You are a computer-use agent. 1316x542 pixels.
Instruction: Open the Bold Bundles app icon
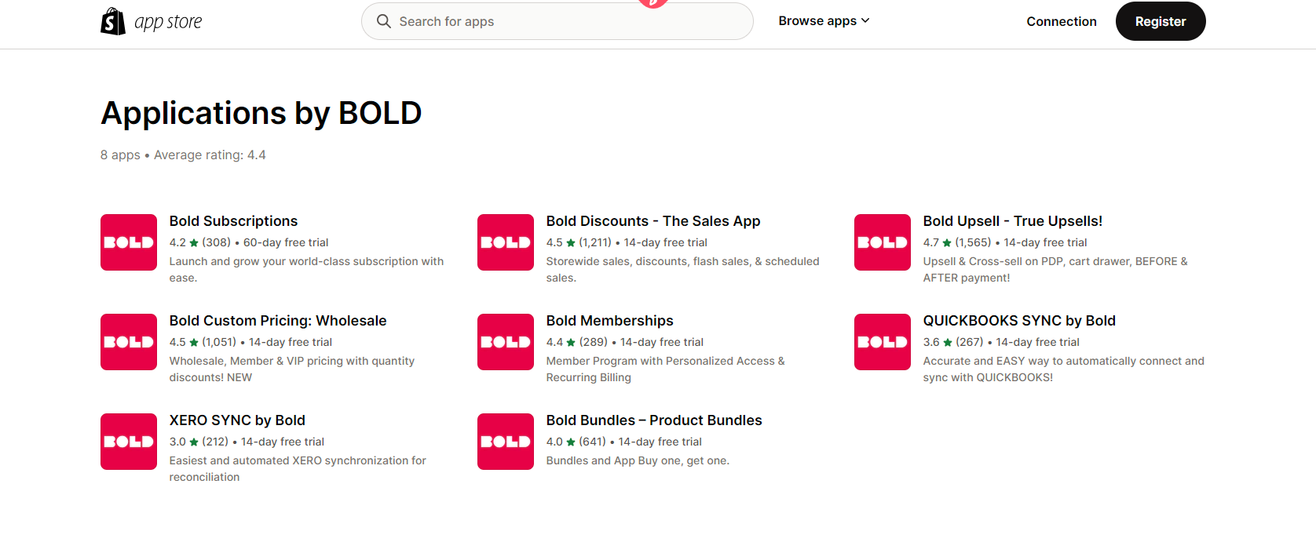(x=506, y=442)
